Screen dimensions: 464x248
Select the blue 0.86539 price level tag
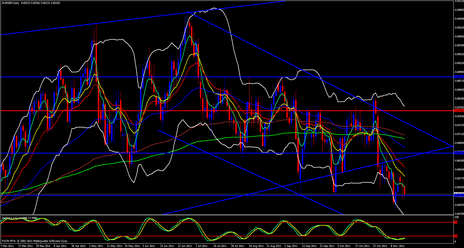[459, 153]
